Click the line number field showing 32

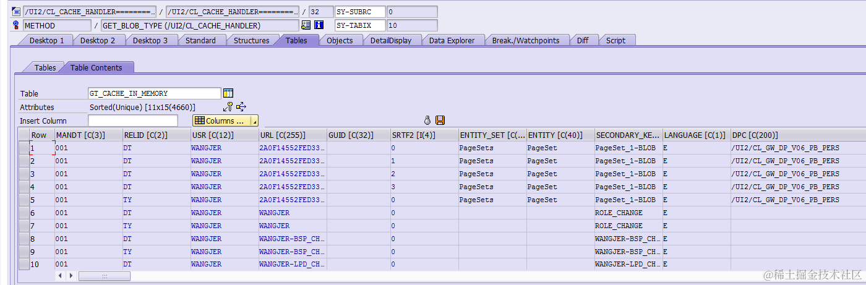click(320, 11)
